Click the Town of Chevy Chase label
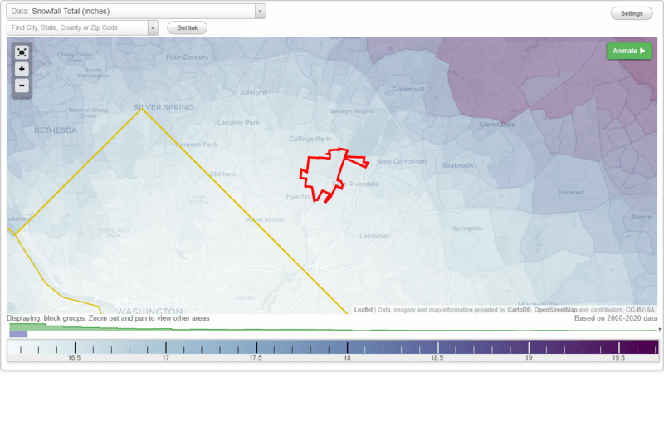The image size is (664, 427). pyautogui.click(x=88, y=113)
